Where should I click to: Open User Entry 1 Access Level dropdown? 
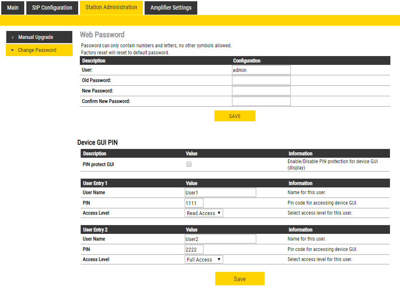click(204, 213)
